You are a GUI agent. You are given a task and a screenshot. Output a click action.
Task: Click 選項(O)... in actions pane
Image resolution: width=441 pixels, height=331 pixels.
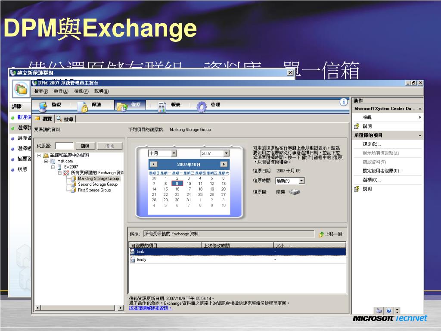click(x=372, y=180)
